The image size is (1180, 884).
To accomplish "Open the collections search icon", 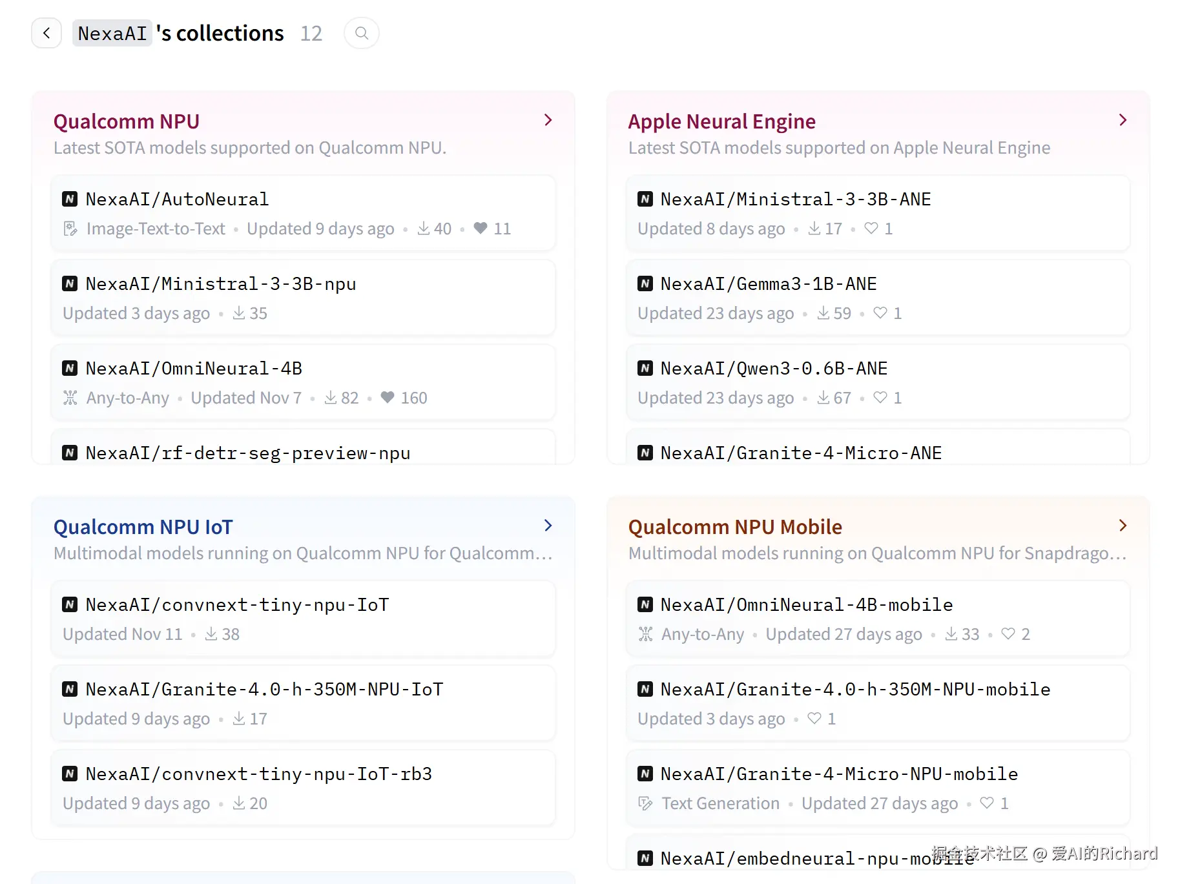I will (x=362, y=33).
